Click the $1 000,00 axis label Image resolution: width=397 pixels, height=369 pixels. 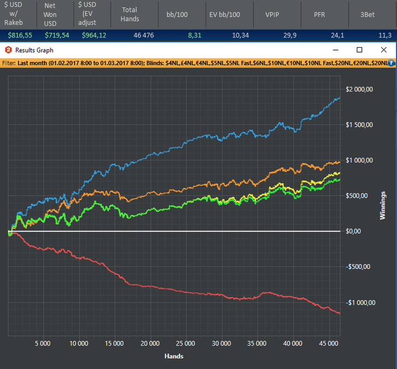(359, 160)
